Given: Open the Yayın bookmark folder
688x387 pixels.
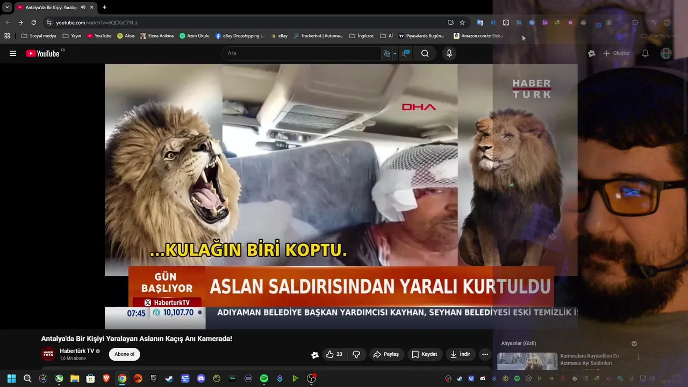Looking at the screenshot, I should [x=71, y=36].
